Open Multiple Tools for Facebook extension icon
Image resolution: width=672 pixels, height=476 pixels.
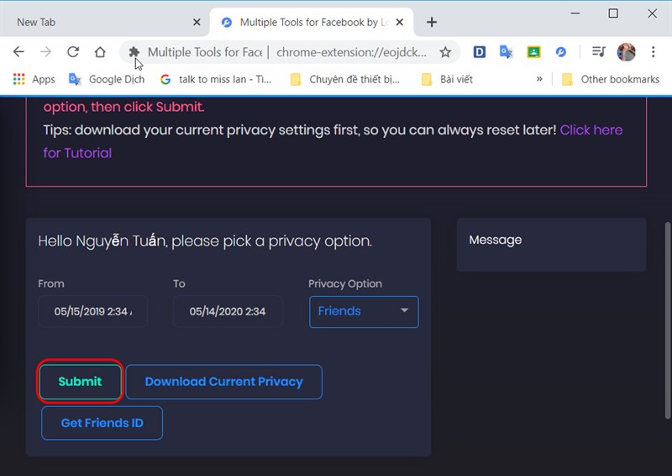click(561, 52)
